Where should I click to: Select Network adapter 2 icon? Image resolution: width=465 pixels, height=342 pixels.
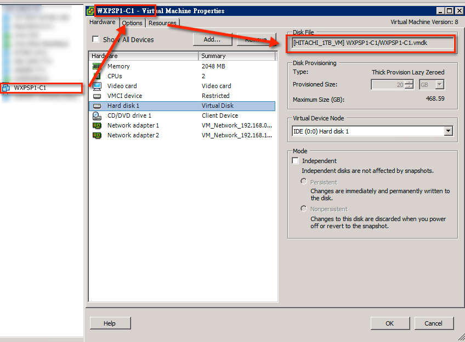[x=97, y=135]
